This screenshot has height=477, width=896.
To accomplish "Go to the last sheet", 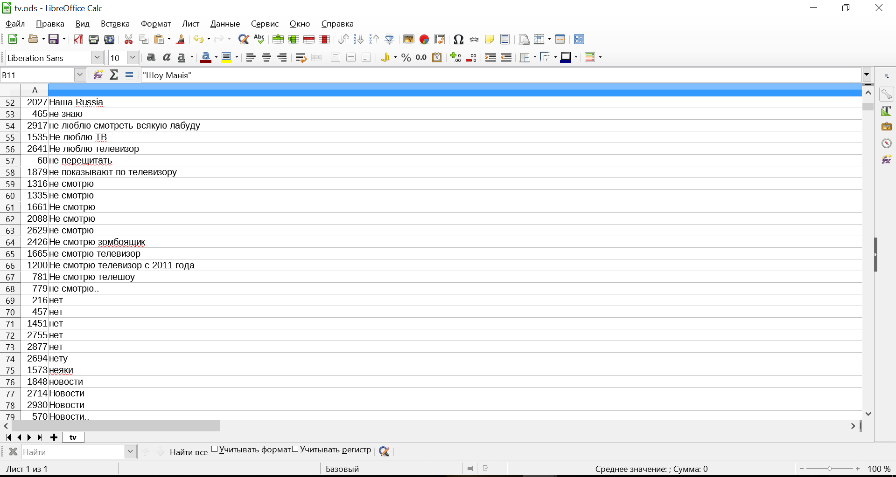I will (40, 437).
